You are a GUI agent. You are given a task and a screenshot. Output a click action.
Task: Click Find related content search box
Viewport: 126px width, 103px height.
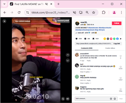[34, 21]
